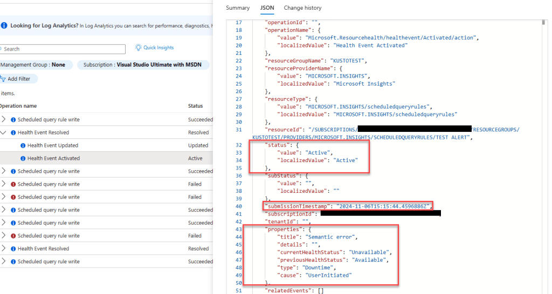
Task: Select the Health Event Updated row
Action: [53, 145]
